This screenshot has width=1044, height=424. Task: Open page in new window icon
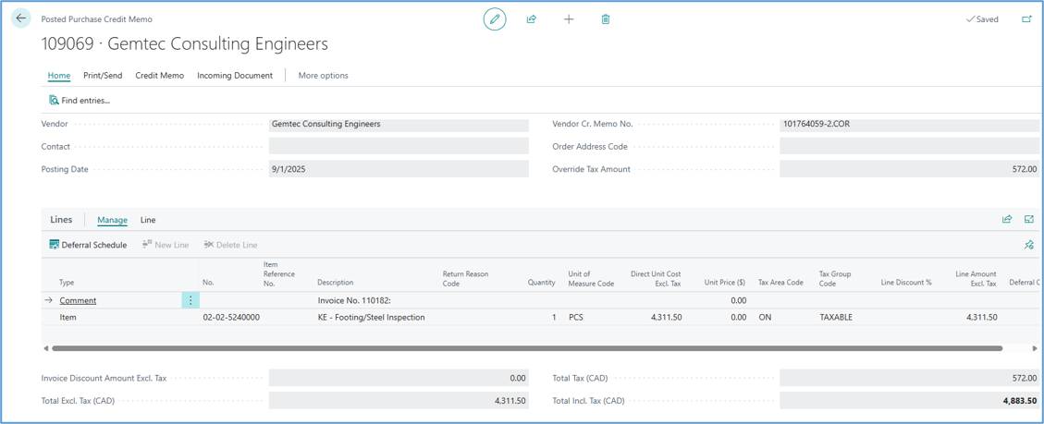(1026, 19)
